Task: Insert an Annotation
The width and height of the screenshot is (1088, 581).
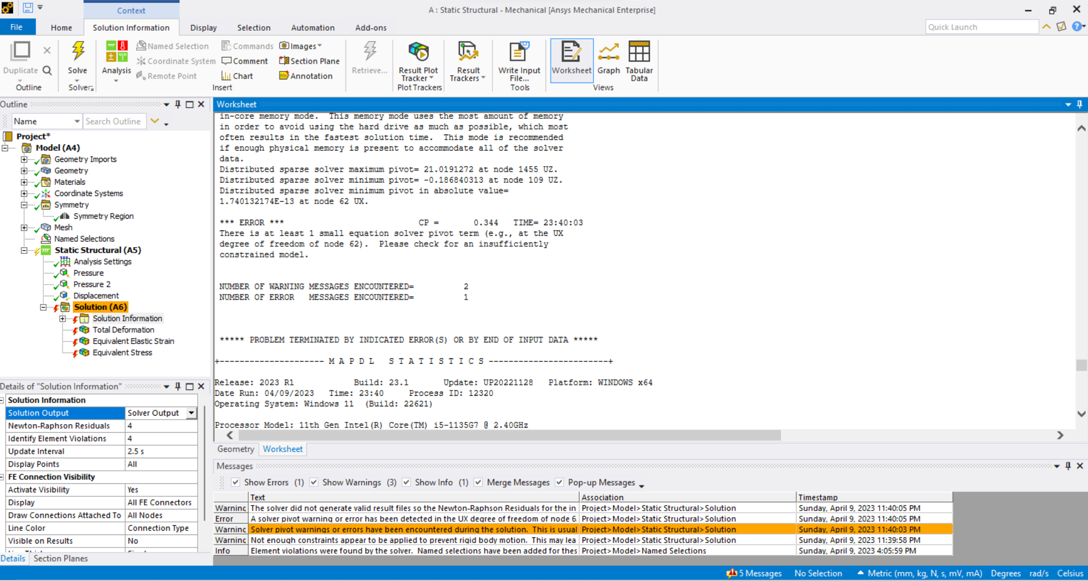Action: coord(306,76)
